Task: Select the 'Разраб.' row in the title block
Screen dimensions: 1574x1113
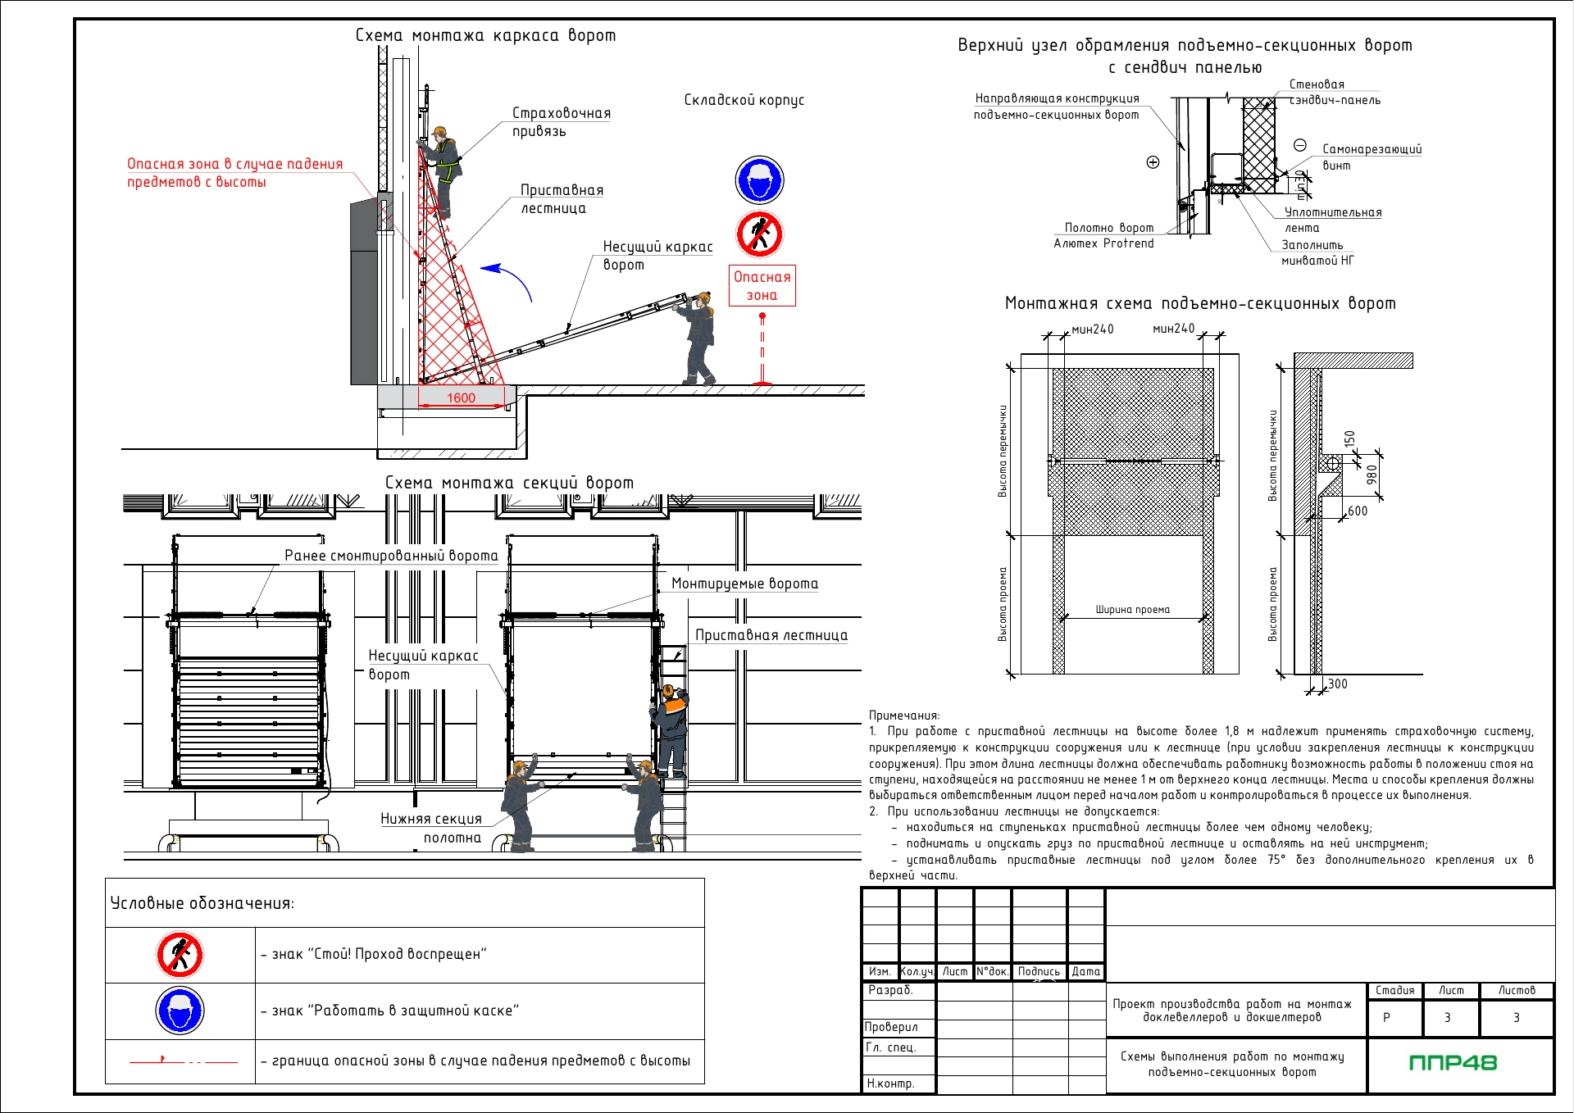Action: pos(983,991)
